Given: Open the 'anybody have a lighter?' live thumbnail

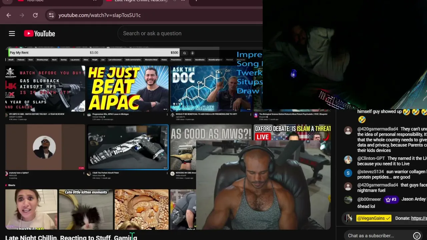Looking at the screenshot, I should click(x=45, y=147).
